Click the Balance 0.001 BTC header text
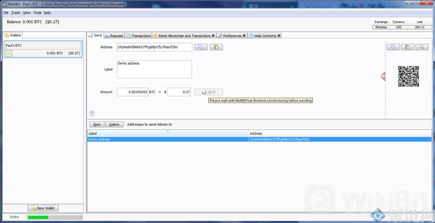The height and width of the screenshot is (223, 435). pyautogui.click(x=24, y=22)
